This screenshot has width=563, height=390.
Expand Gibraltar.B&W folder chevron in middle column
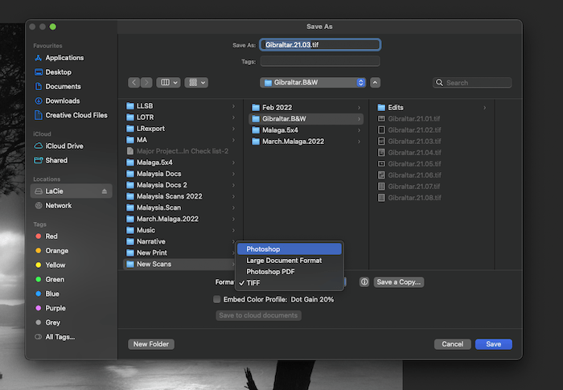(359, 119)
